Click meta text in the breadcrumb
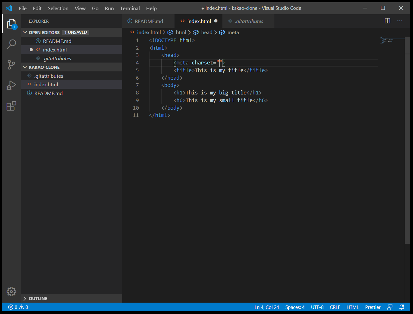 pos(233,32)
